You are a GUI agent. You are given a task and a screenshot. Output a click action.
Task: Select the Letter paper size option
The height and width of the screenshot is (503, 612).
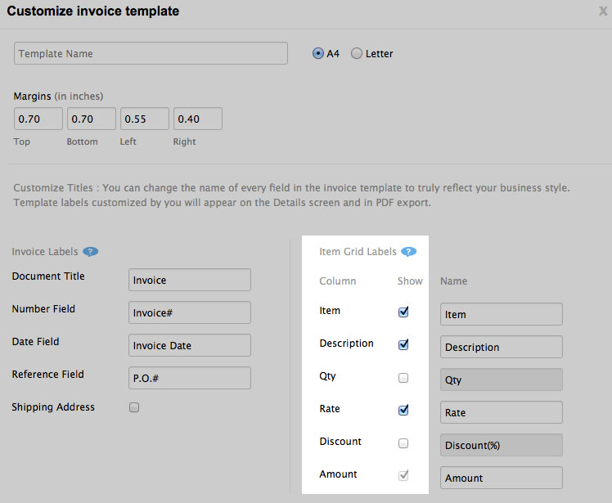(x=357, y=53)
